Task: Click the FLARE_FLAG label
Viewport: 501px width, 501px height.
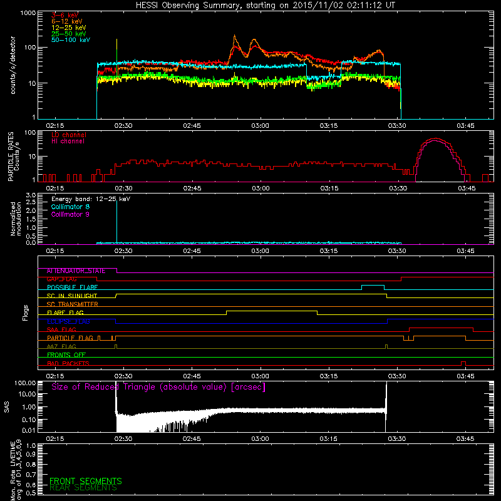Action: (x=65, y=312)
